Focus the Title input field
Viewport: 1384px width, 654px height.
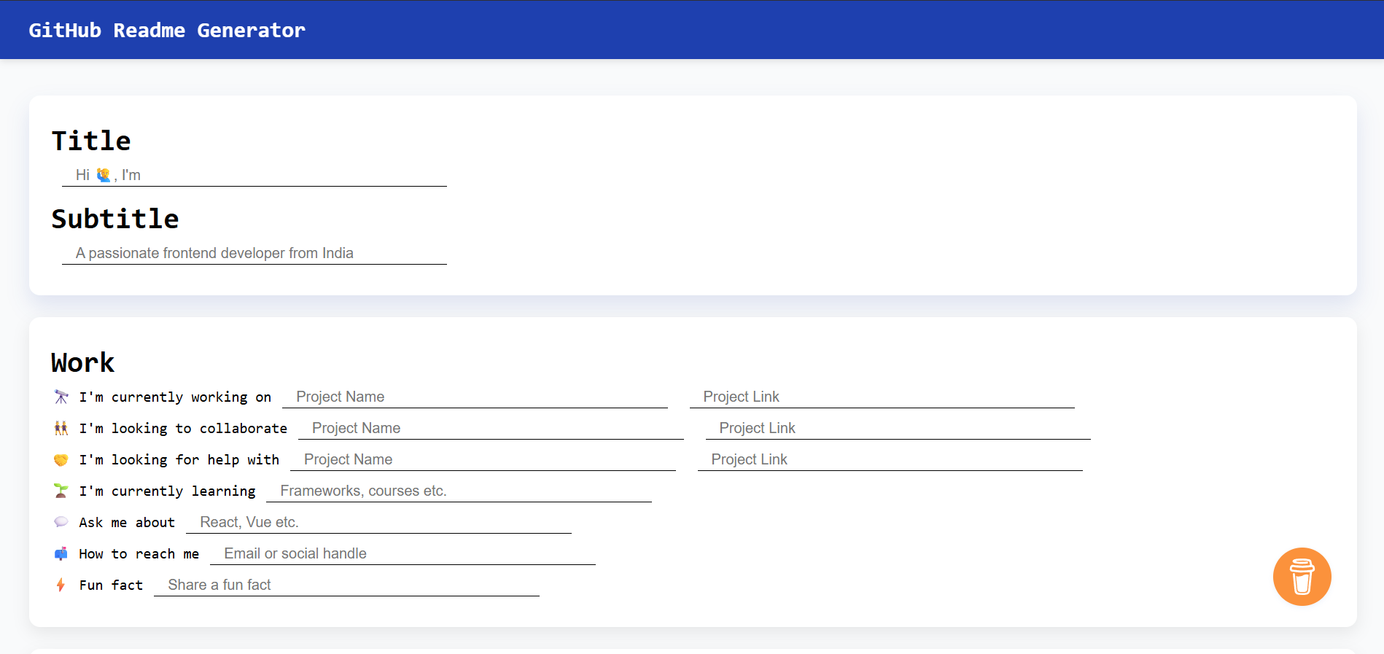click(254, 175)
